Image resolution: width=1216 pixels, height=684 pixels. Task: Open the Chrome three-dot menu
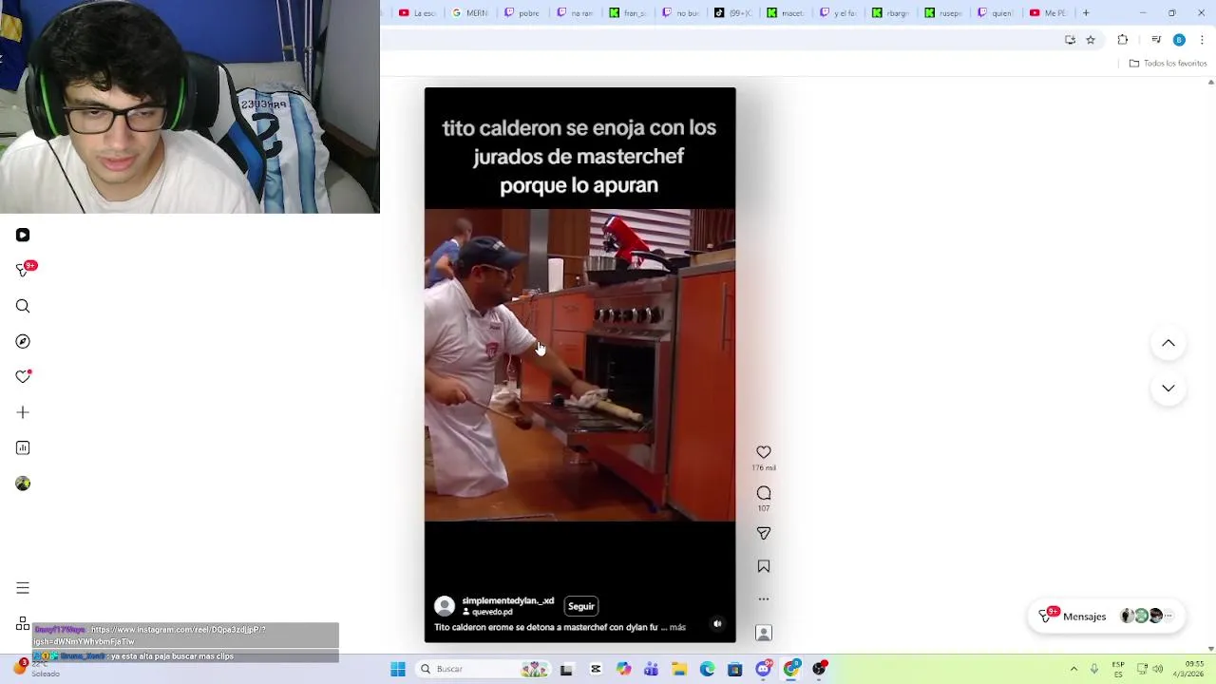[x=1202, y=40]
